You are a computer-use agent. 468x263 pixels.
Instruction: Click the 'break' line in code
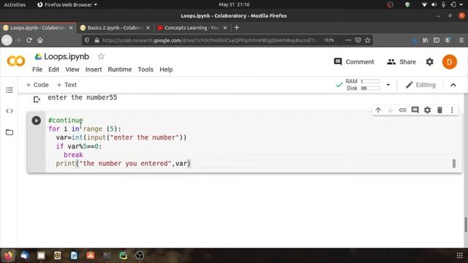click(x=73, y=155)
